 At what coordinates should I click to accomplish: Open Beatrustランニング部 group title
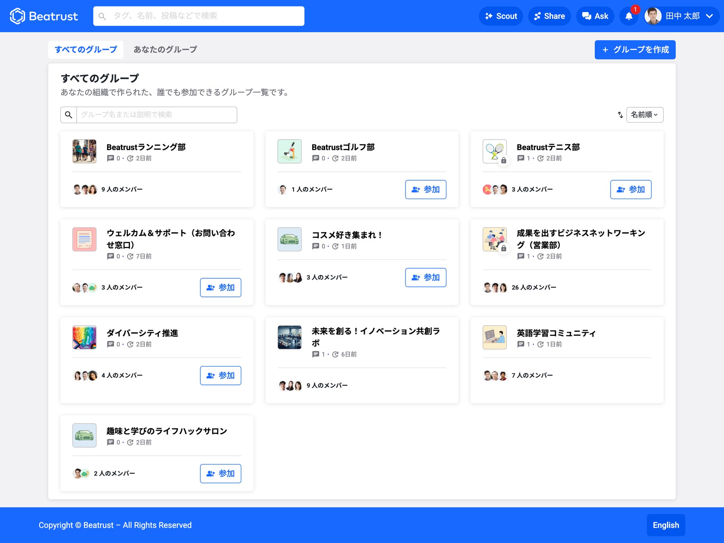[146, 147]
